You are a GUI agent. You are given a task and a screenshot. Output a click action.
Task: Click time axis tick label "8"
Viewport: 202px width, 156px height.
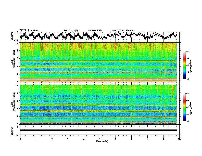(147, 139)
